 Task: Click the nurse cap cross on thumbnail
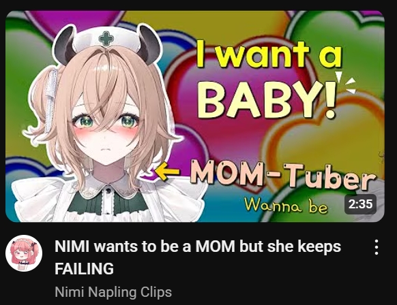click(x=106, y=39)
